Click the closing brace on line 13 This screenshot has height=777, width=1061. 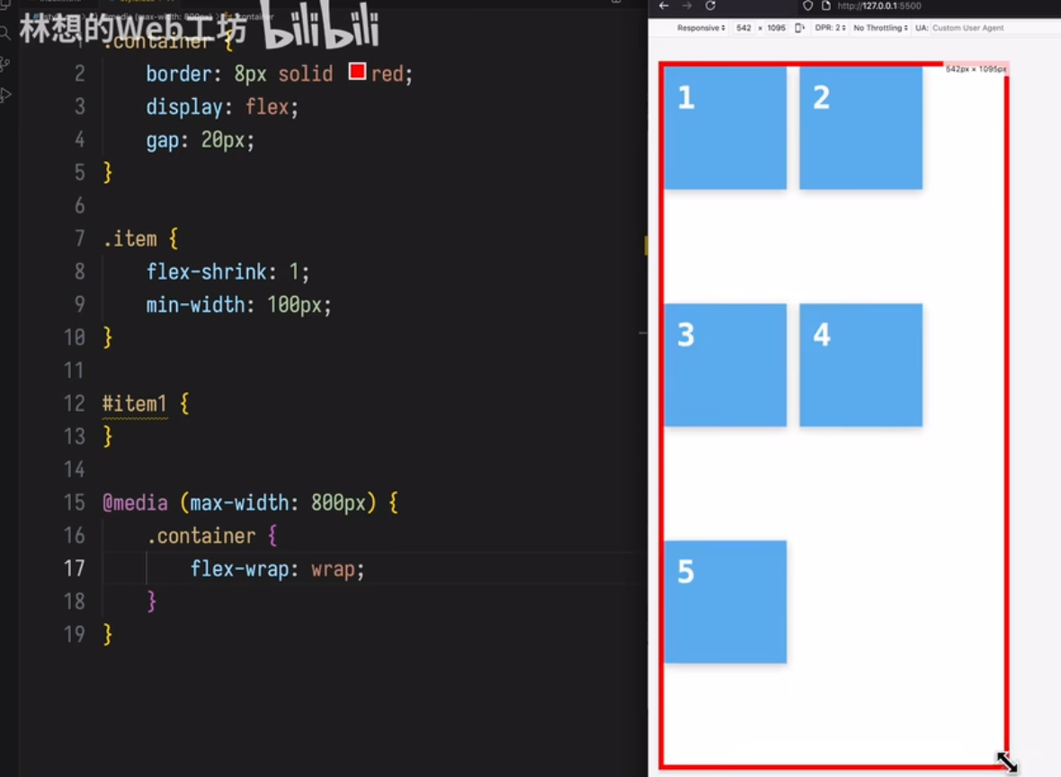108,436
